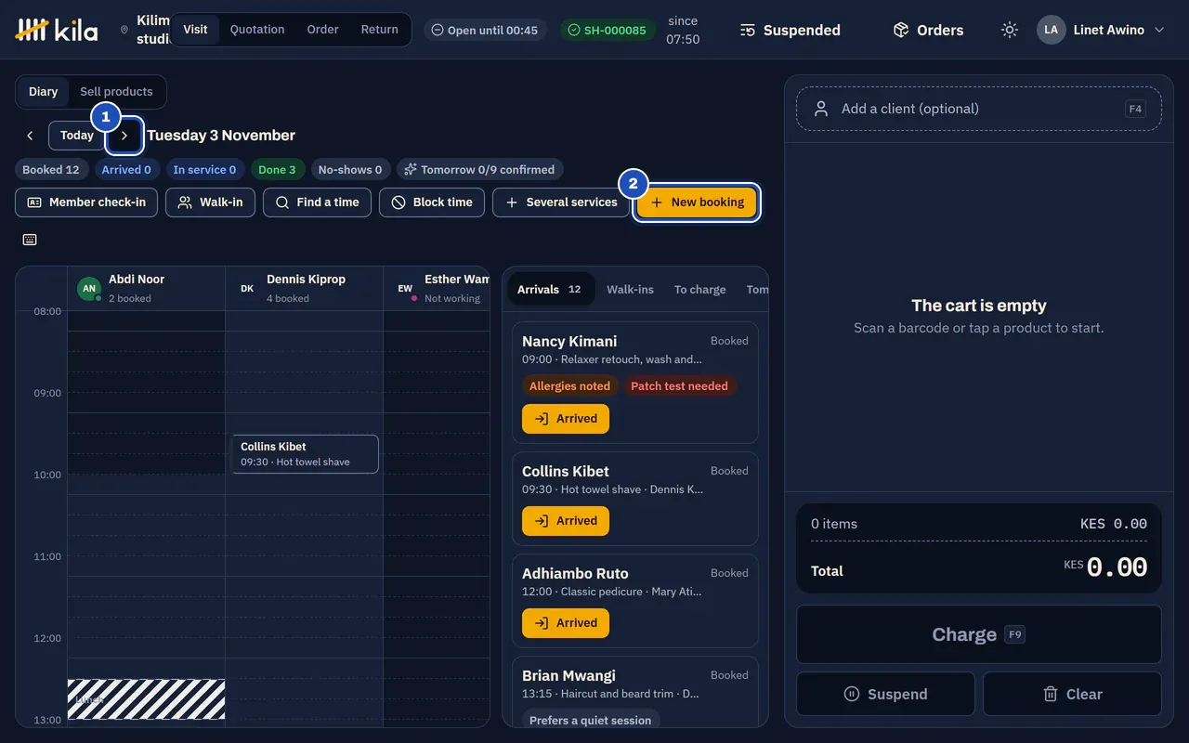
Task: Click the keyboard shortcuts icon below Member check-in
Action: (30, 240)
